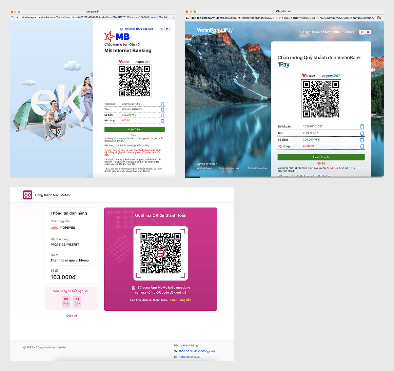Click James Wheeler photo credit text
This screenshot has height=371, width=394.
point(207,164)
